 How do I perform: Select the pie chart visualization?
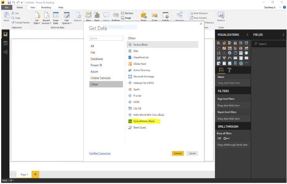[230, 53]
